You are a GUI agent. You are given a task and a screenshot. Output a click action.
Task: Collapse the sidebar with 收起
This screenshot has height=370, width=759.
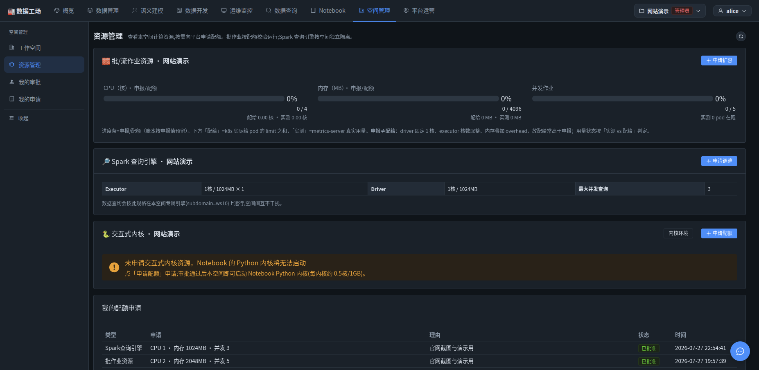44,118
